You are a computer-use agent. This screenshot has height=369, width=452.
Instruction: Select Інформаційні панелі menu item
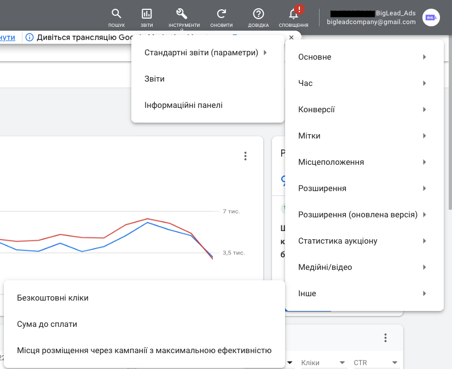click(x=183, y=105)
